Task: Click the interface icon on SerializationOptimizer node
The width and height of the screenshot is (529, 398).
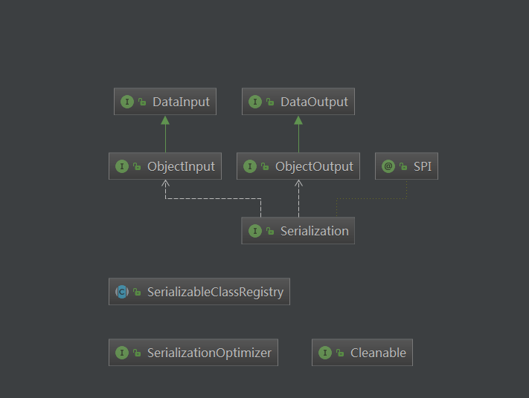Action: tap(122, 353)
